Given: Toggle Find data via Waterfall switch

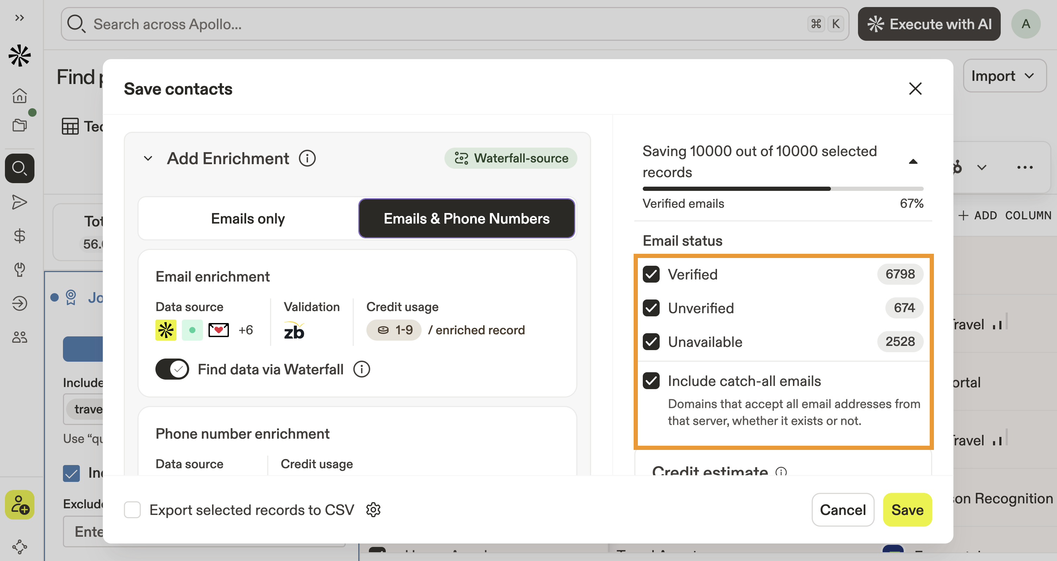Looking at the screenshot, I should pos(172,369).
